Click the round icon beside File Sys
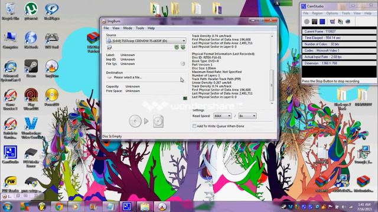Screen dimensions: 378x212 [183, 64]
